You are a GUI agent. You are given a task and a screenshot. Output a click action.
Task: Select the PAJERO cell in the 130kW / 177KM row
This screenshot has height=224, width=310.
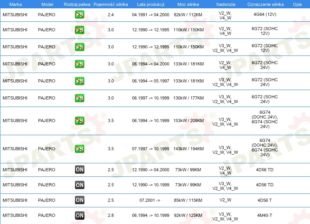click(47, 98)
